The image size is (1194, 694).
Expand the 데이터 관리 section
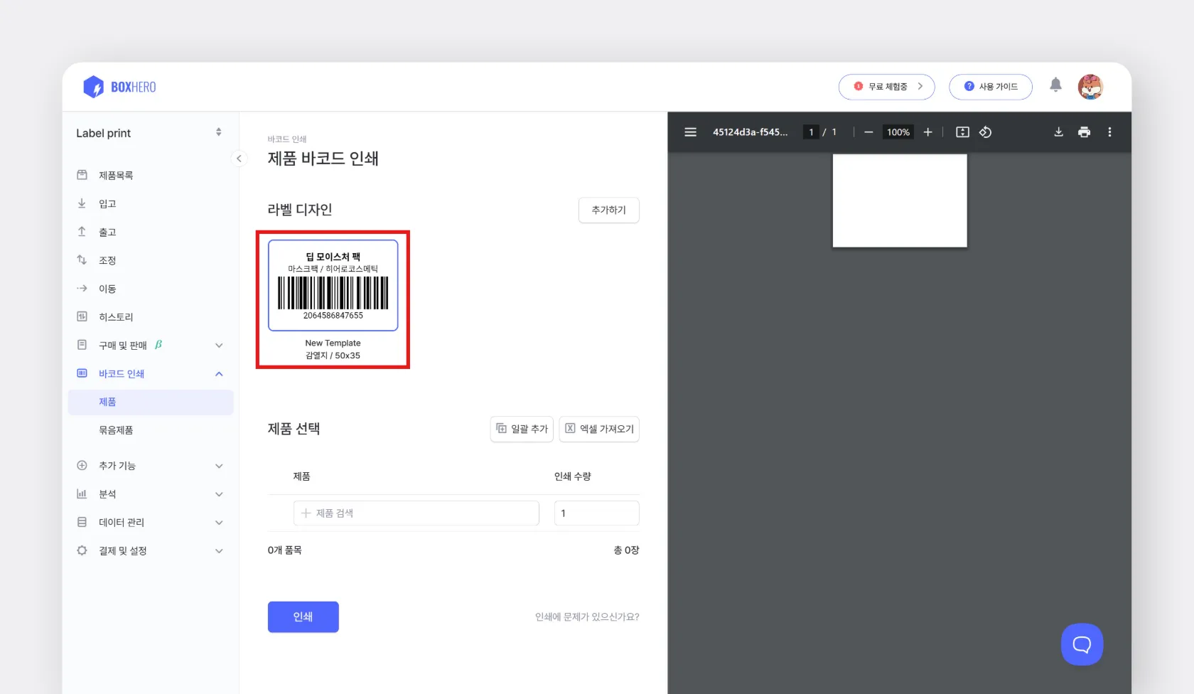tap(219, 522)
